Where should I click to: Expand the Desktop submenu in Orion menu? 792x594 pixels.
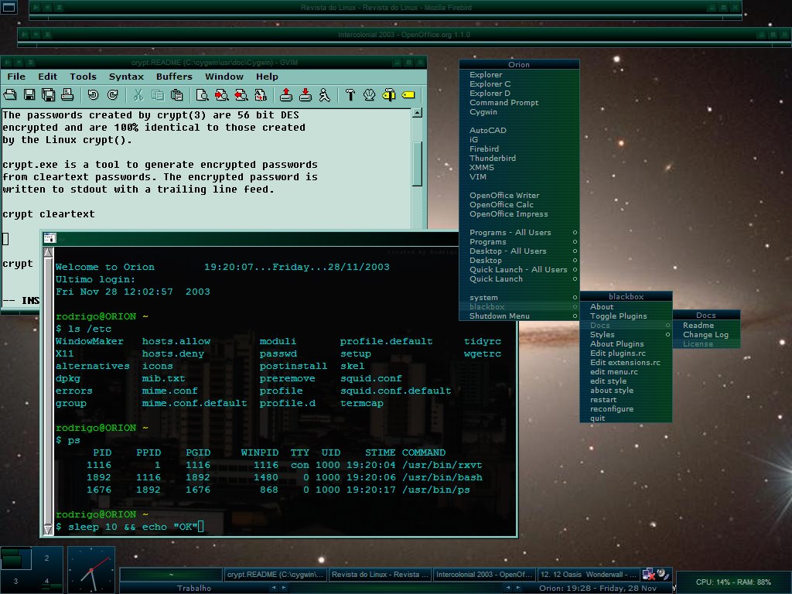[x=519, y=260]
